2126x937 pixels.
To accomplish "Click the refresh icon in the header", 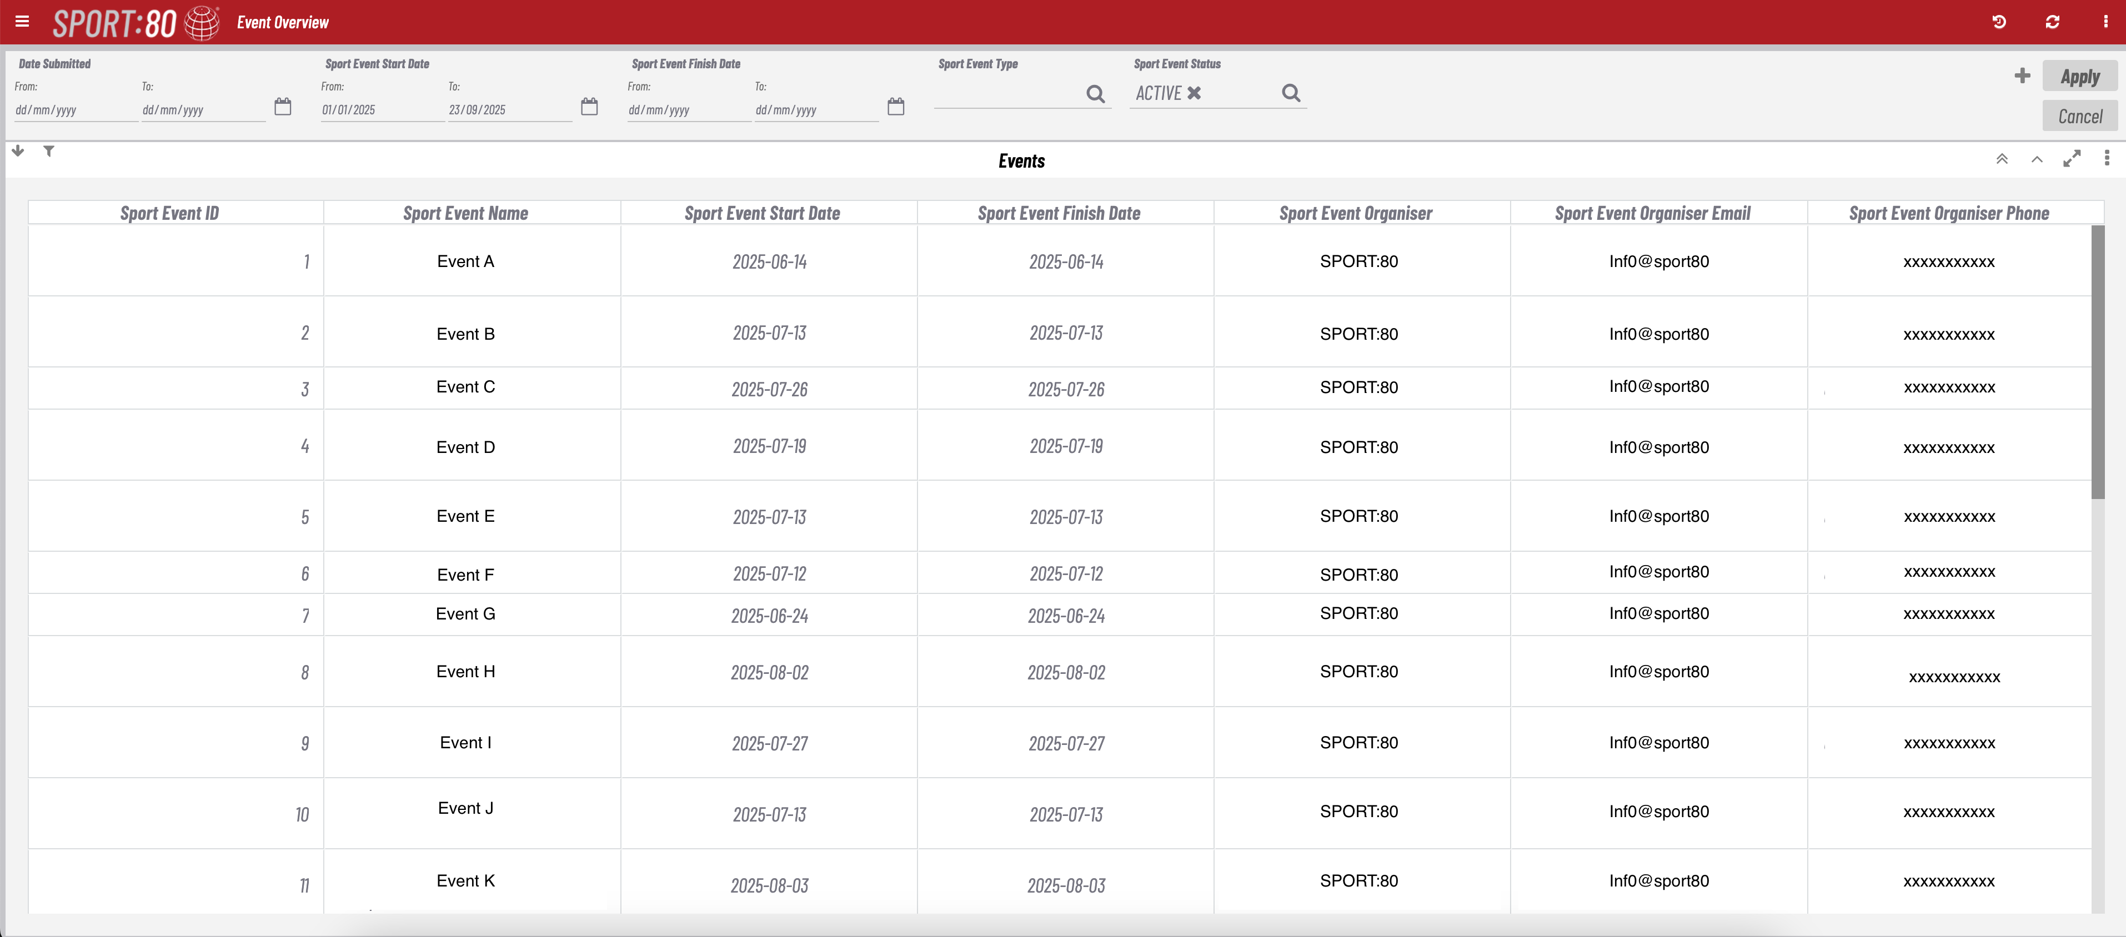I will click(2054, 22).
